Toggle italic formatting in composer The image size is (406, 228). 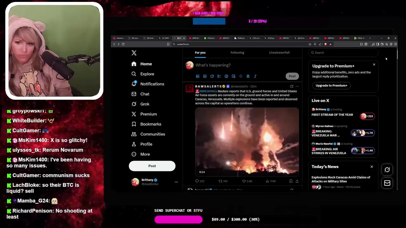tap(255, 76)
